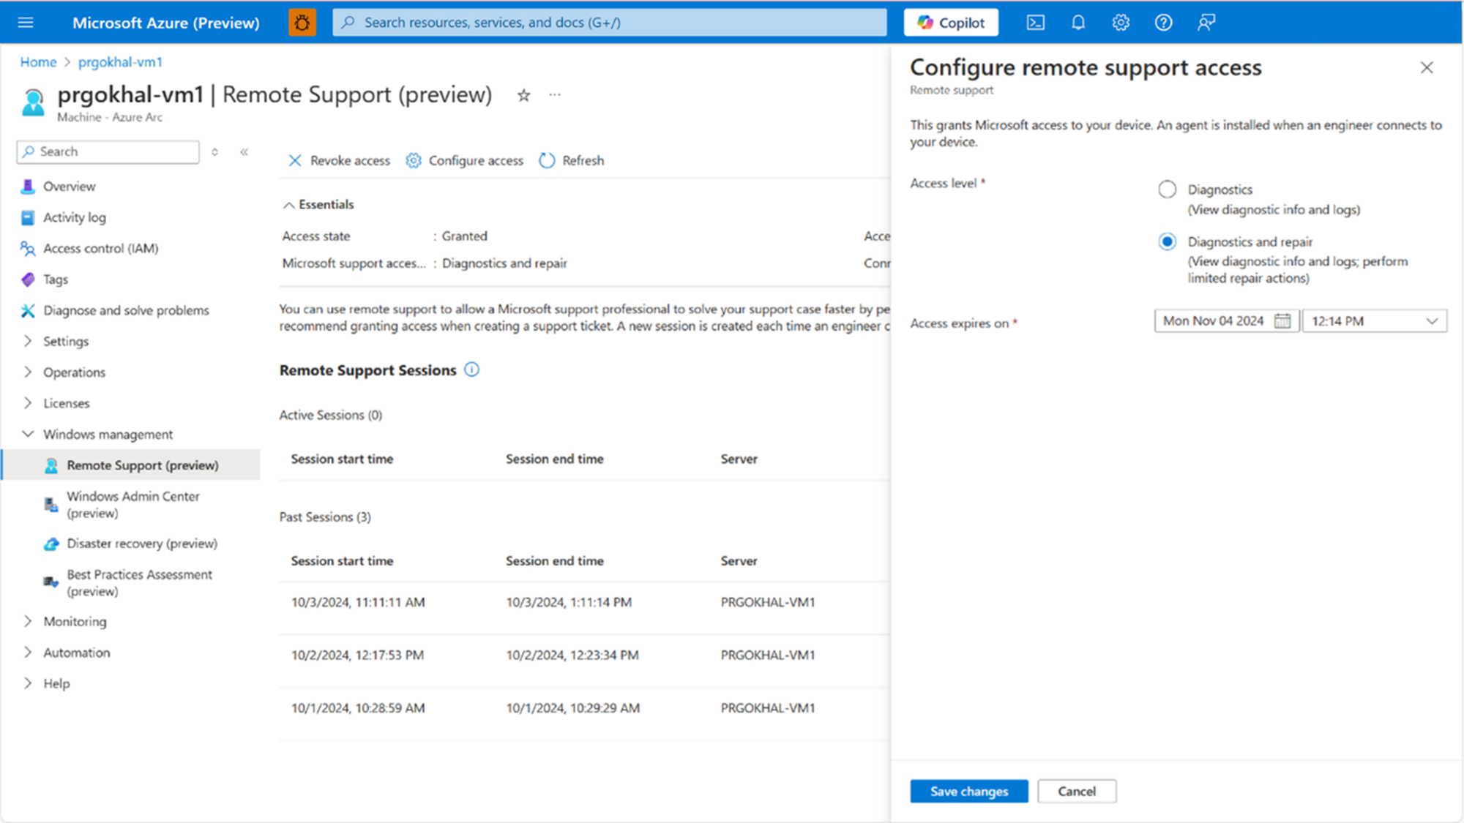Click the Access control (IAM) icon
The width and height of the screenshot is (1464, 823).
click(28, 249)
